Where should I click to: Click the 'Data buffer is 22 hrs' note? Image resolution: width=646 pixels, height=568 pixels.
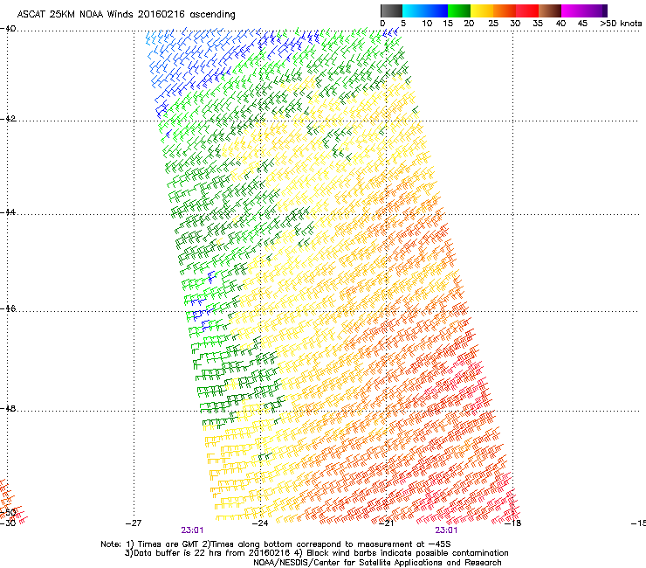[316, 553]
